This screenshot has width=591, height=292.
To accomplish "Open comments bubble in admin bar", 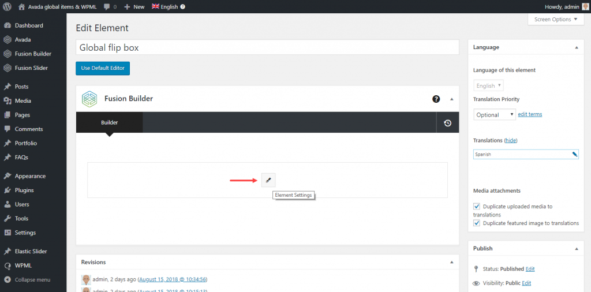I will point(110,6).
